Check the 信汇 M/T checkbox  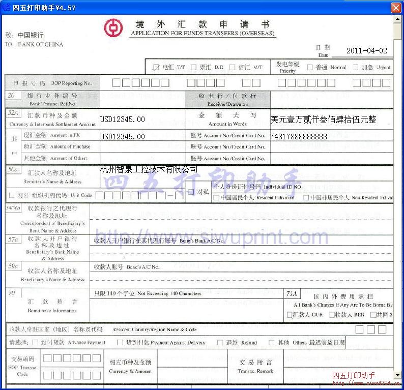click(232, 67)
